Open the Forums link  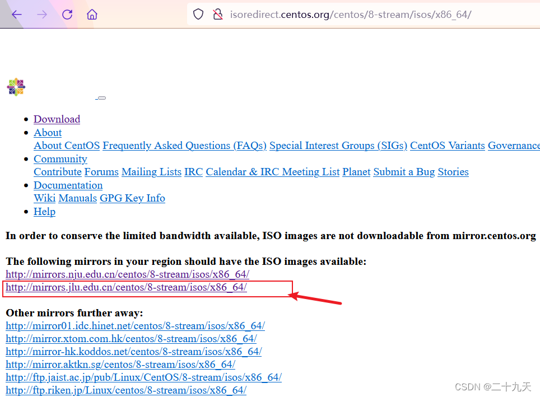coord(101,172)
